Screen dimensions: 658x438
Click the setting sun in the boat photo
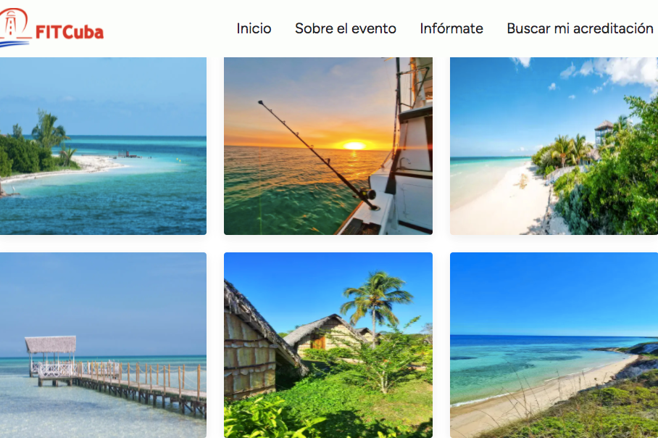pyautogui.click(x=354, y=146)
